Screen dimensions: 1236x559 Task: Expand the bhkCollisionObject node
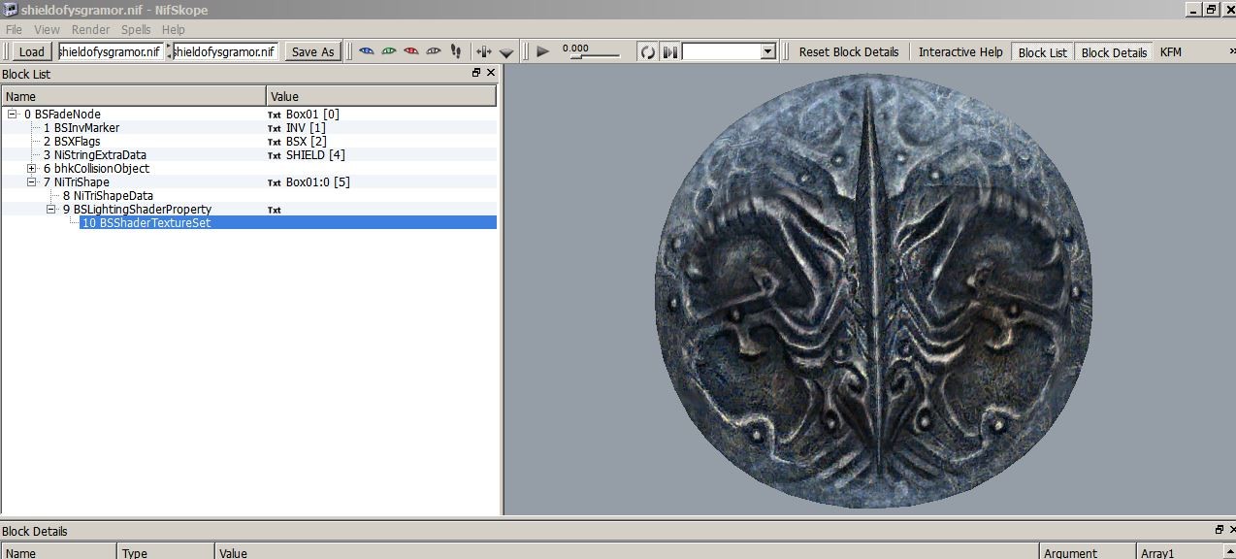click(32, 169)
